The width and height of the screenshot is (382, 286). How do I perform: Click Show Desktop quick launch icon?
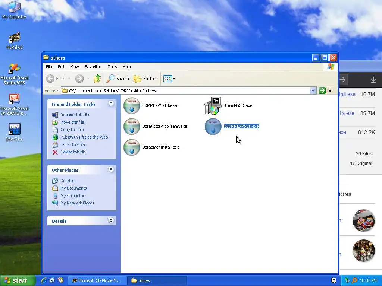point(52,280)
